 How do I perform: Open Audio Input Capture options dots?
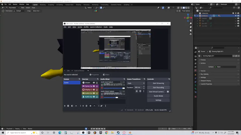[x=102, y=85]
